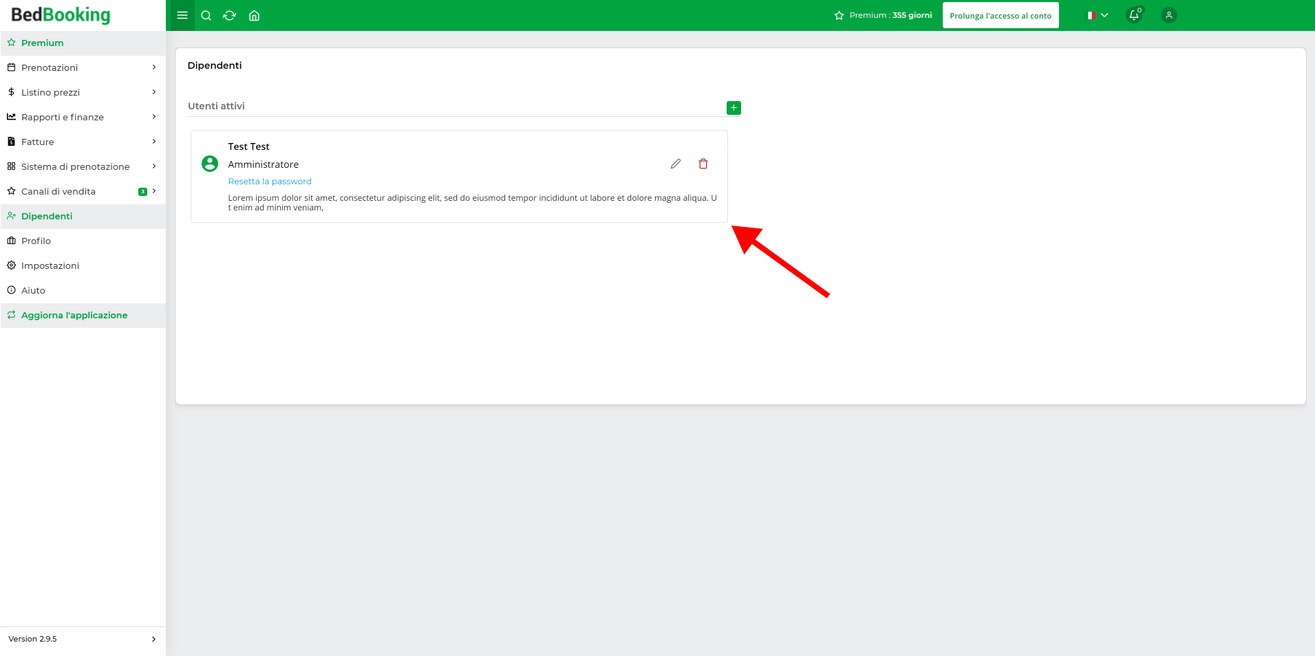Click the refresh arrows beside Aggiorna l'applicazione
Viewport: 1315px width, 656px height.
(11, 315)
